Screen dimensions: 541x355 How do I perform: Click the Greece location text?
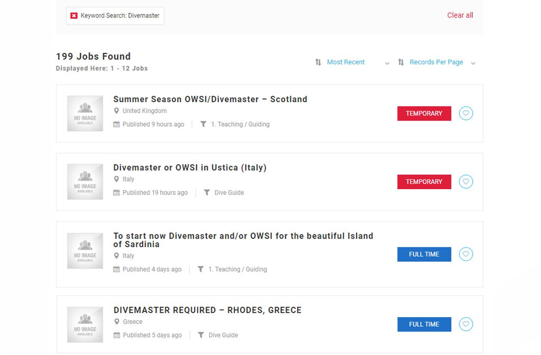[133, 322]
